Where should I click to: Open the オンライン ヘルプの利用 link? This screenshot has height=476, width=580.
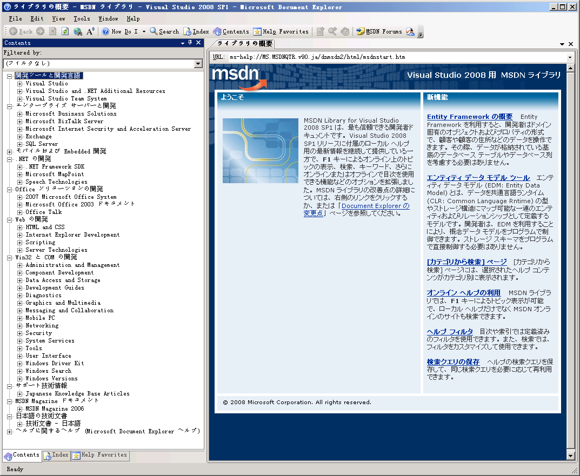pyautogui.click(x=463, y=293)
